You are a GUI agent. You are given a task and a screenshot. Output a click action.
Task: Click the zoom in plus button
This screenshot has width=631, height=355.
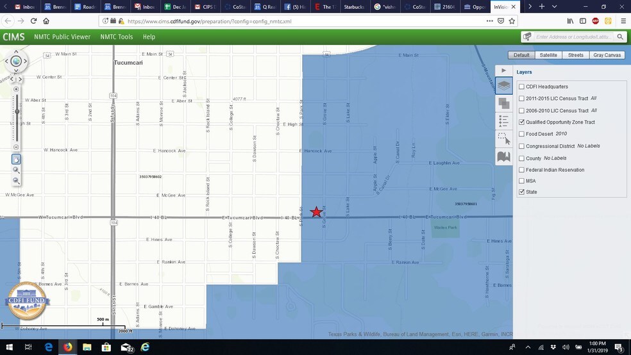(x=16, y=89)
